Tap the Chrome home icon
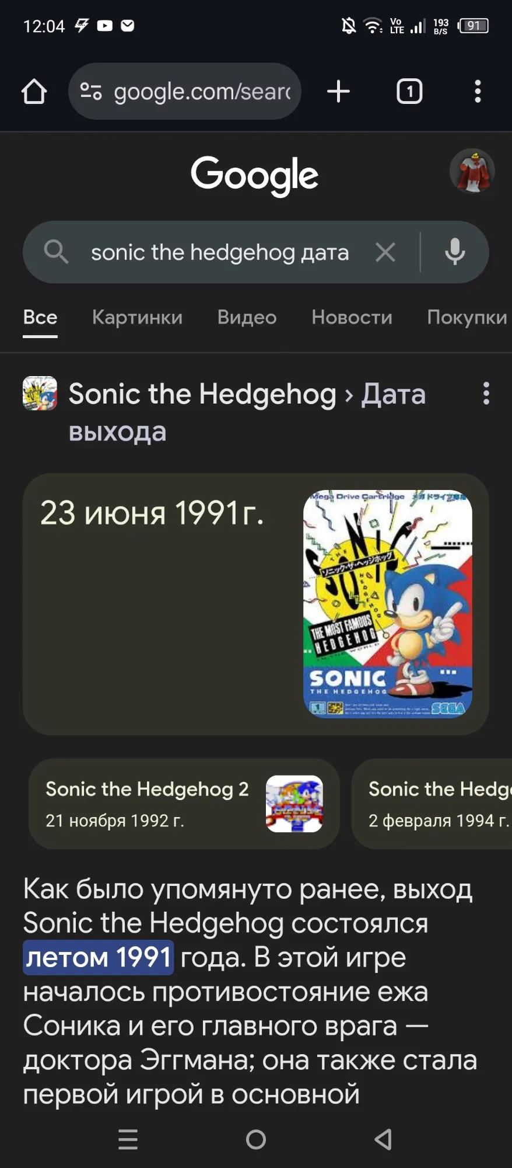 (x=34, y=92)
